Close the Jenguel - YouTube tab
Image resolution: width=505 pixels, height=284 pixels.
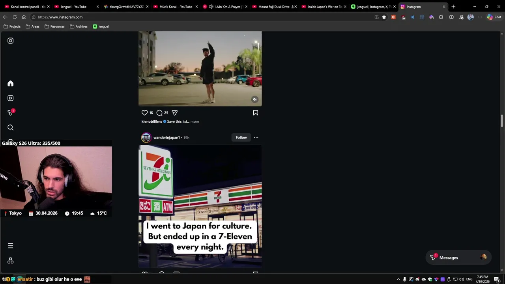point(97,7)
